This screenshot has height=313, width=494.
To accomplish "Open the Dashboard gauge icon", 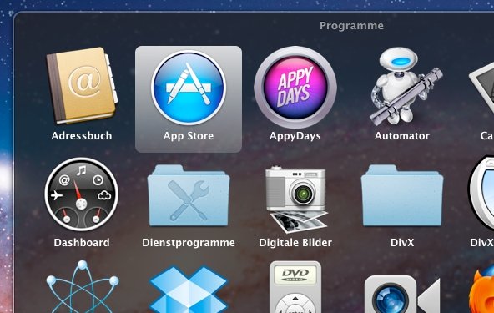I will (x=82, y=194).
